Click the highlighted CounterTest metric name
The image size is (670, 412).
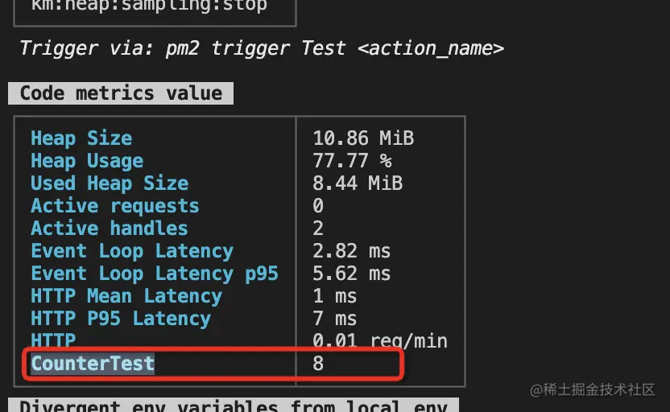point(93,364)
